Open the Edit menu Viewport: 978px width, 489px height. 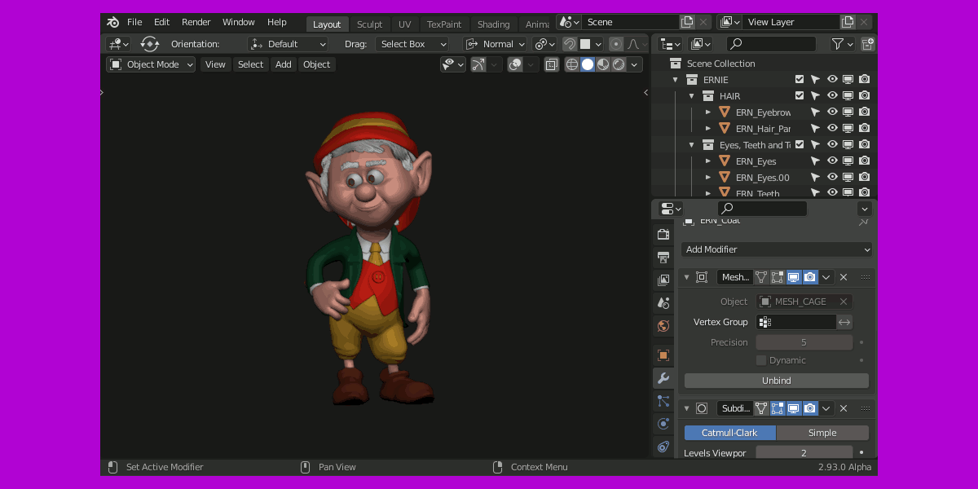click(162, 22)
